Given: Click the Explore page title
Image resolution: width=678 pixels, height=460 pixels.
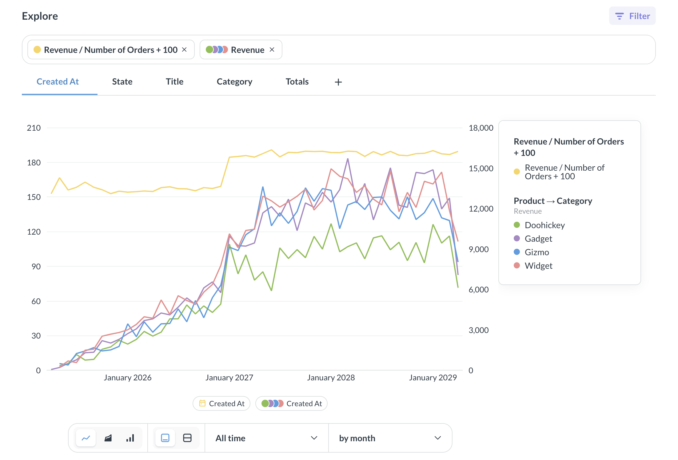Looking at the screenshot, I should (40, 16).
